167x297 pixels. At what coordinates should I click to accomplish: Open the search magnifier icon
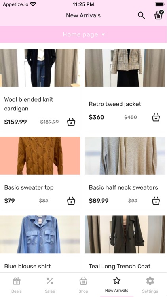[141, 15]
